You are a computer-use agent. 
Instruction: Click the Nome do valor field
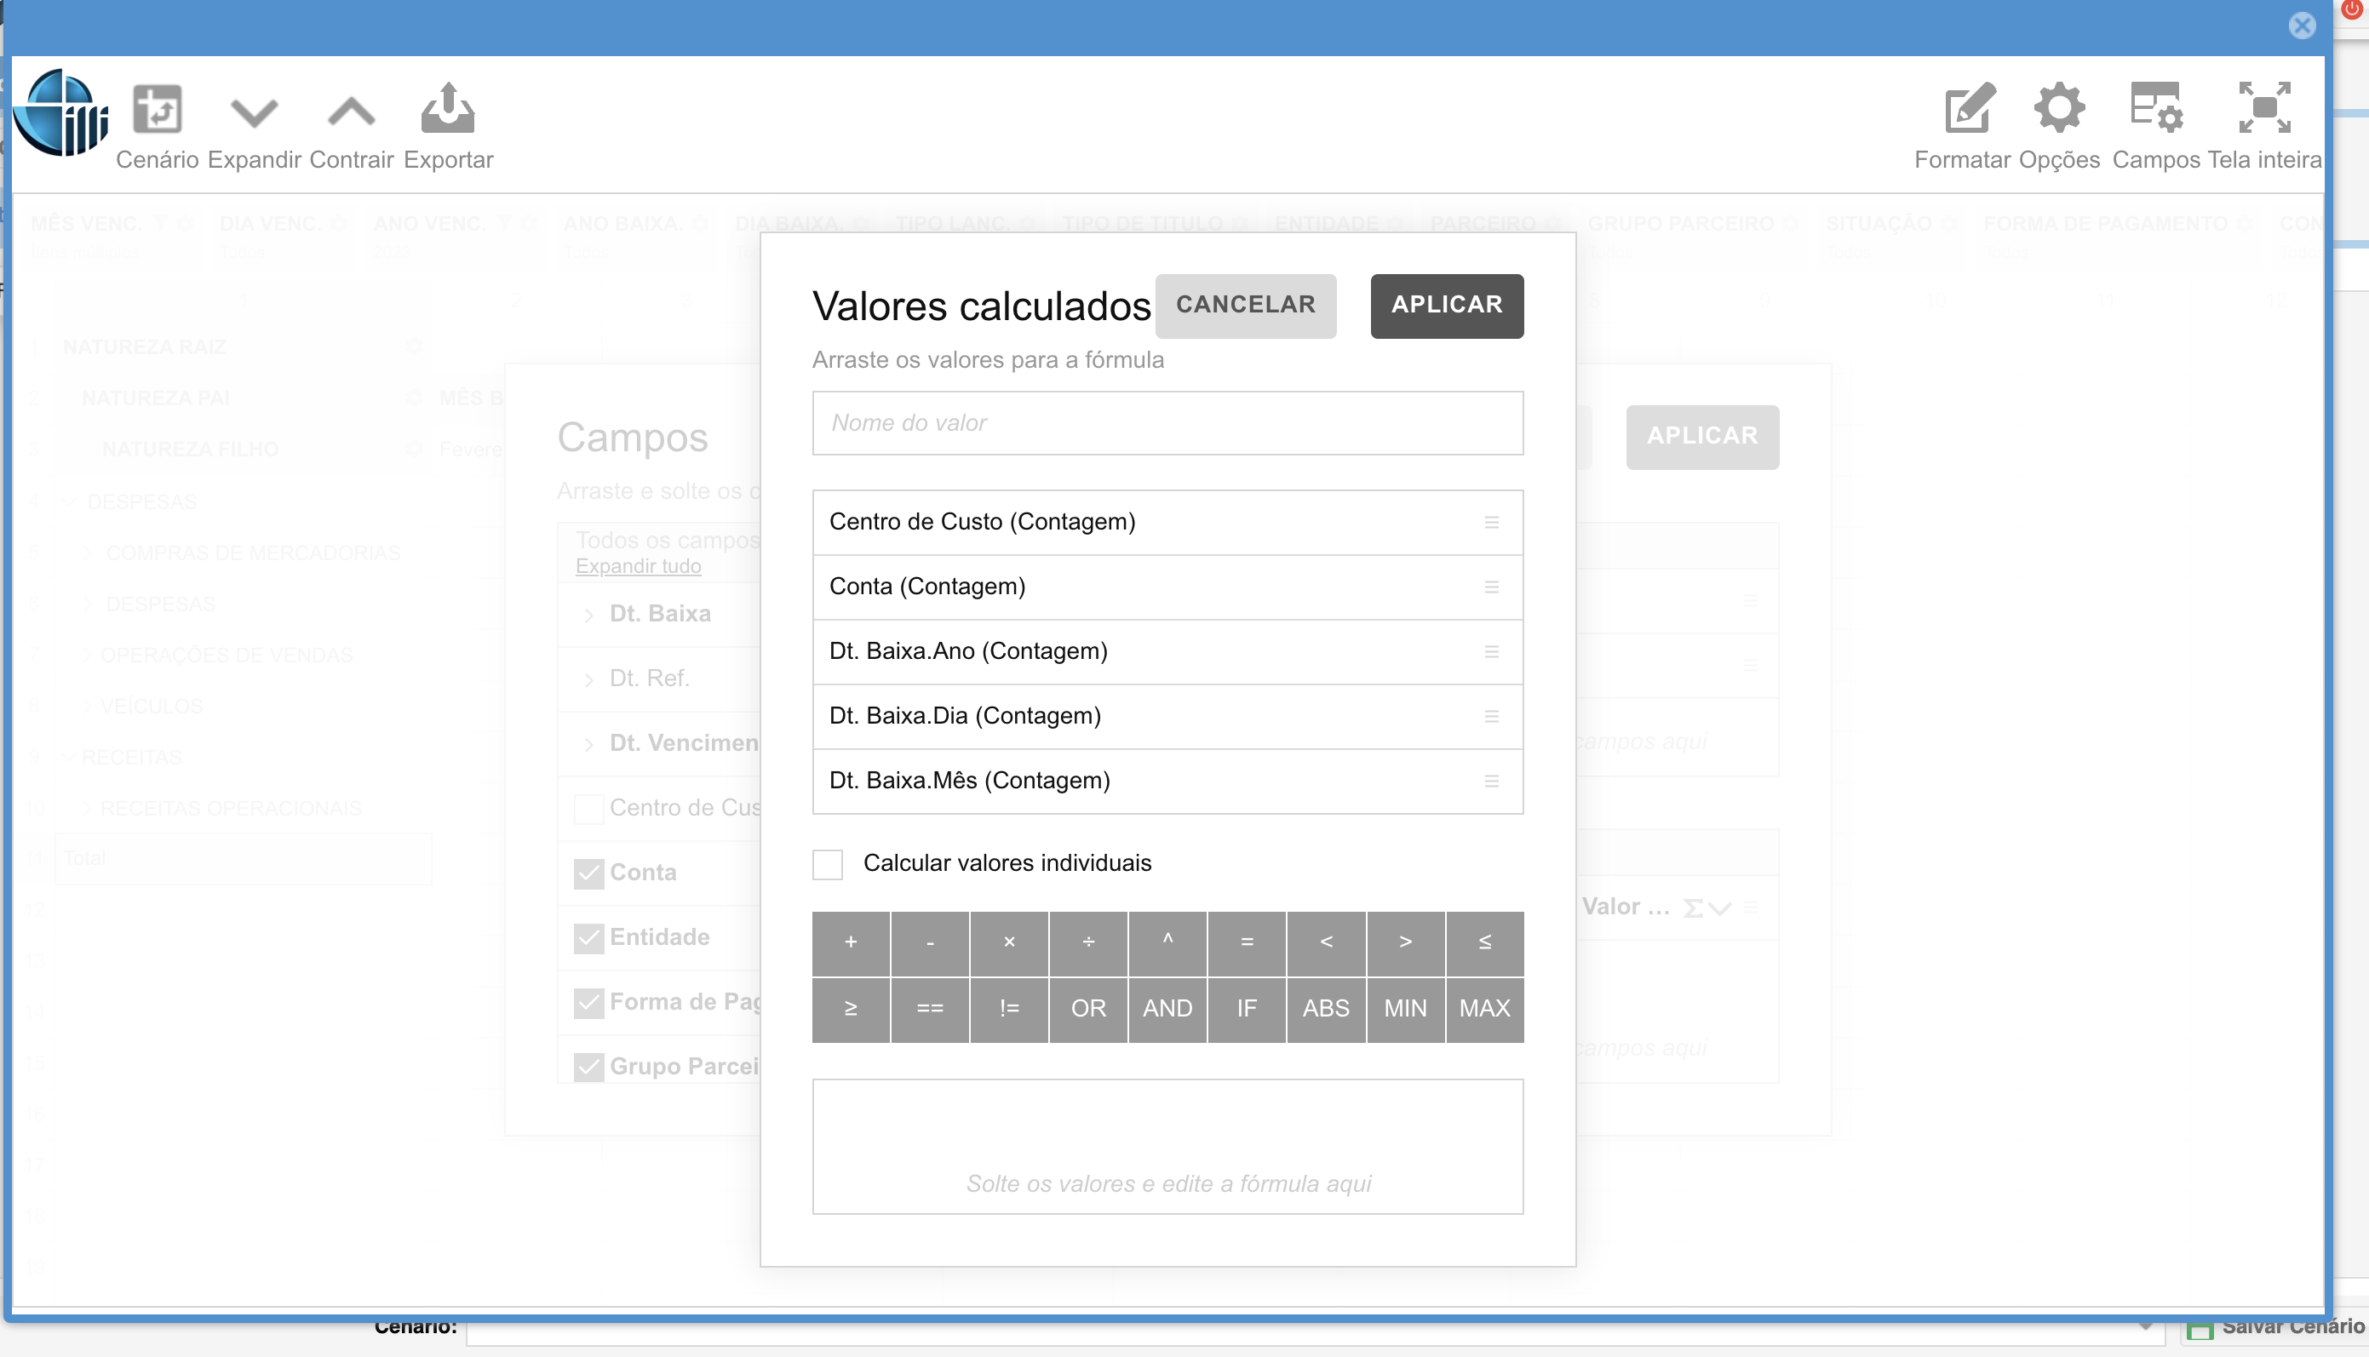click(1167, 423)
